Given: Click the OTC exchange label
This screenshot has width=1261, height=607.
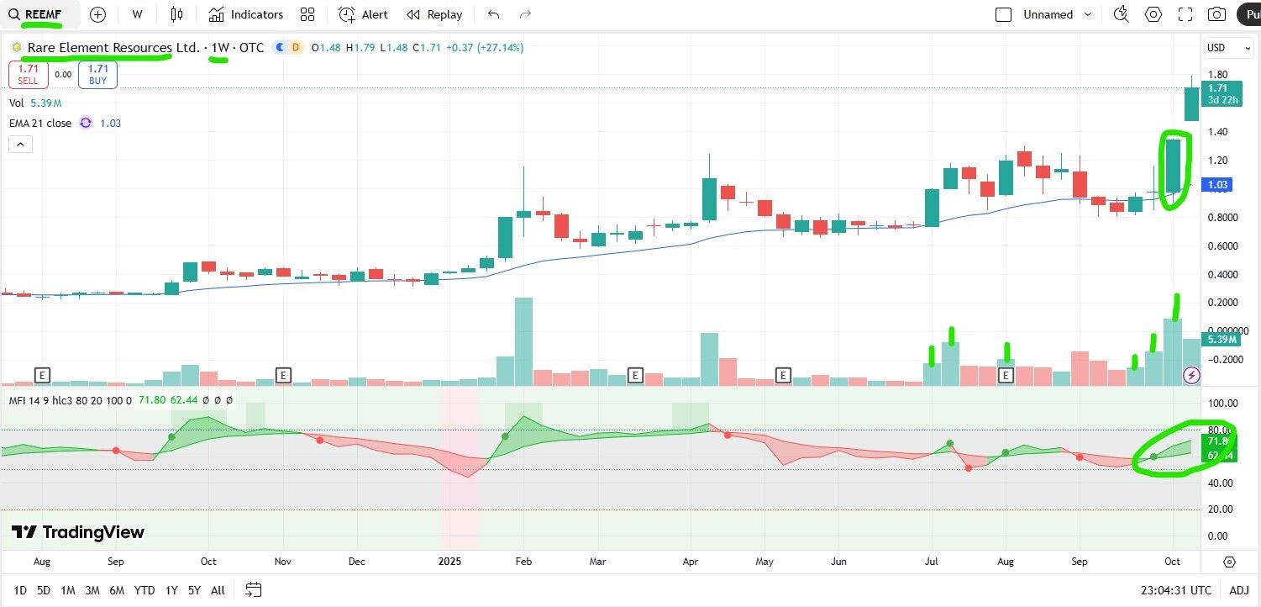Looking at the screenshot, I should click(x=251, y=48).
